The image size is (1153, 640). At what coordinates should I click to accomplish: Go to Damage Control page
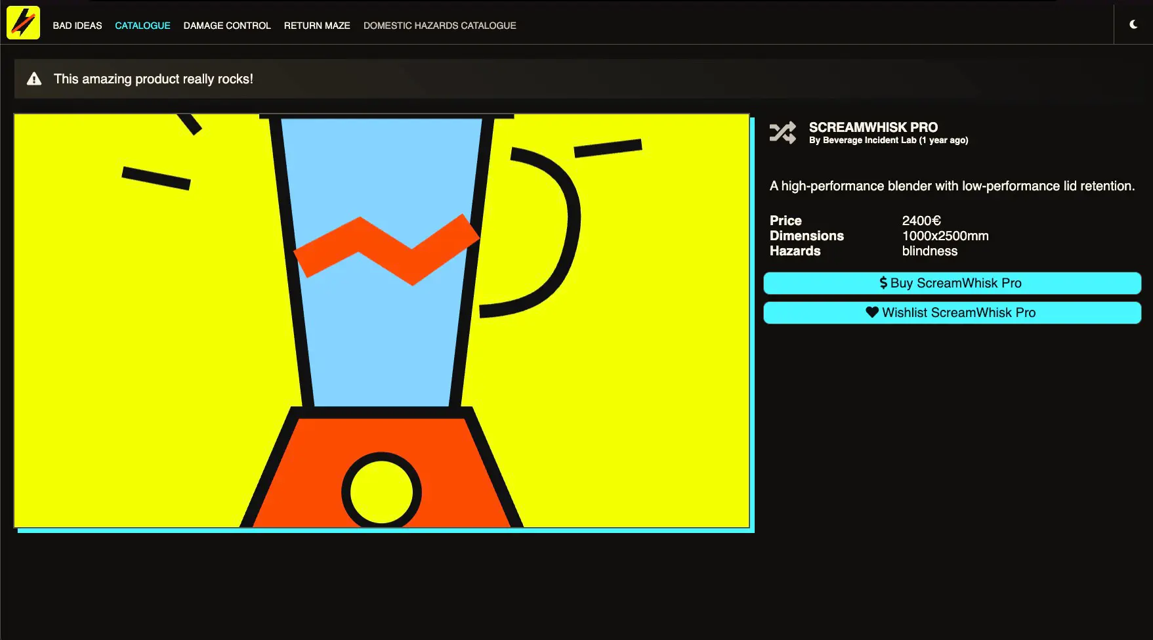coord(227,26)
